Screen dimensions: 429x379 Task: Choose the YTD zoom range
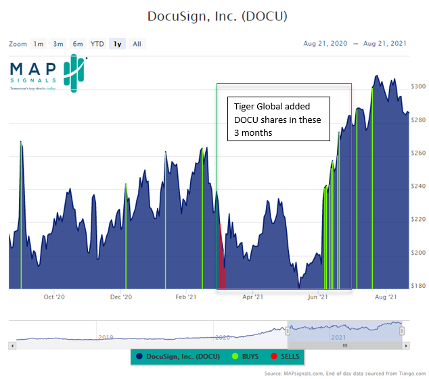(97, 44)
